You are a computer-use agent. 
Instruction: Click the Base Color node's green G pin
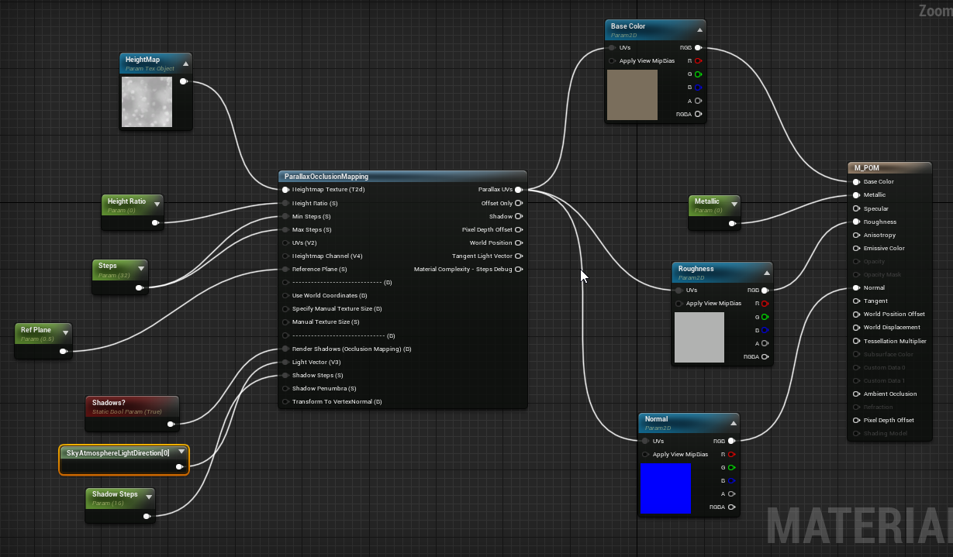[x=698, y=74]
